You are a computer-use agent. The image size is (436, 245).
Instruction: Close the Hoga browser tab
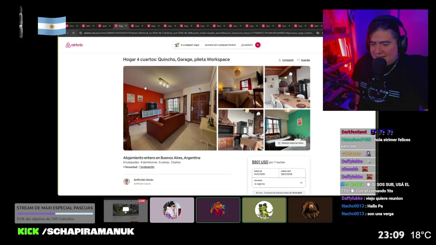(x=126, y=26)
